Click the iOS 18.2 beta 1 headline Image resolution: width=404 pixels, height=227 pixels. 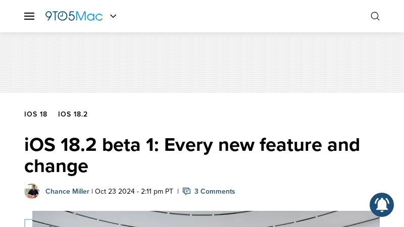(192, 155)
